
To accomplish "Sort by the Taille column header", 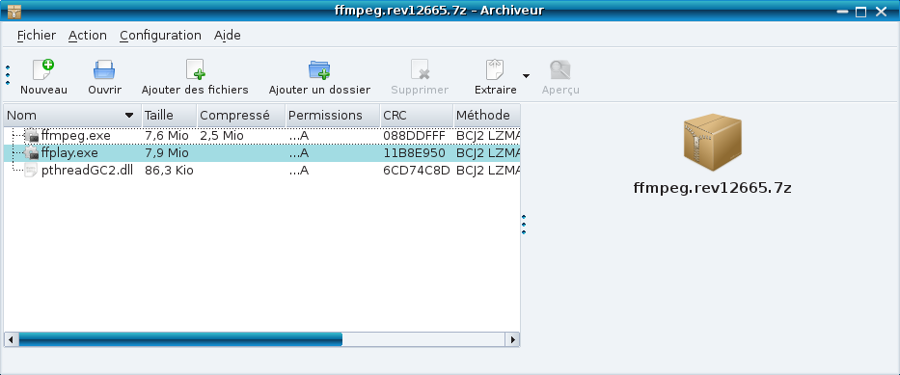I will pos(170,116).
